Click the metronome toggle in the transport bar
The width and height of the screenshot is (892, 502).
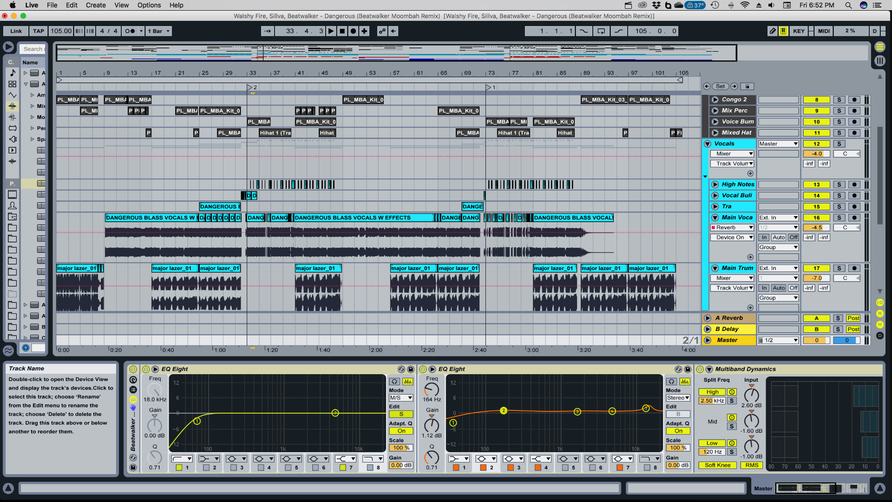click(131, 31)
